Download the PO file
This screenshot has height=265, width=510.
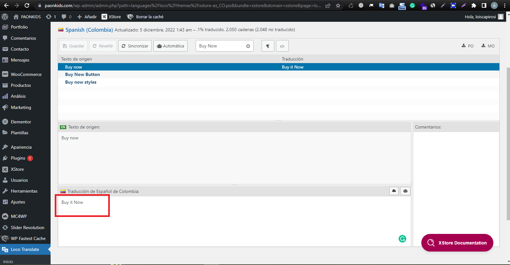(x=467, y=46)
